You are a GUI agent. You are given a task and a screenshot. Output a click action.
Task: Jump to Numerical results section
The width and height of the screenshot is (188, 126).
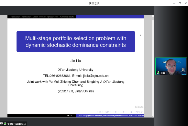click(x=67, y=16)
